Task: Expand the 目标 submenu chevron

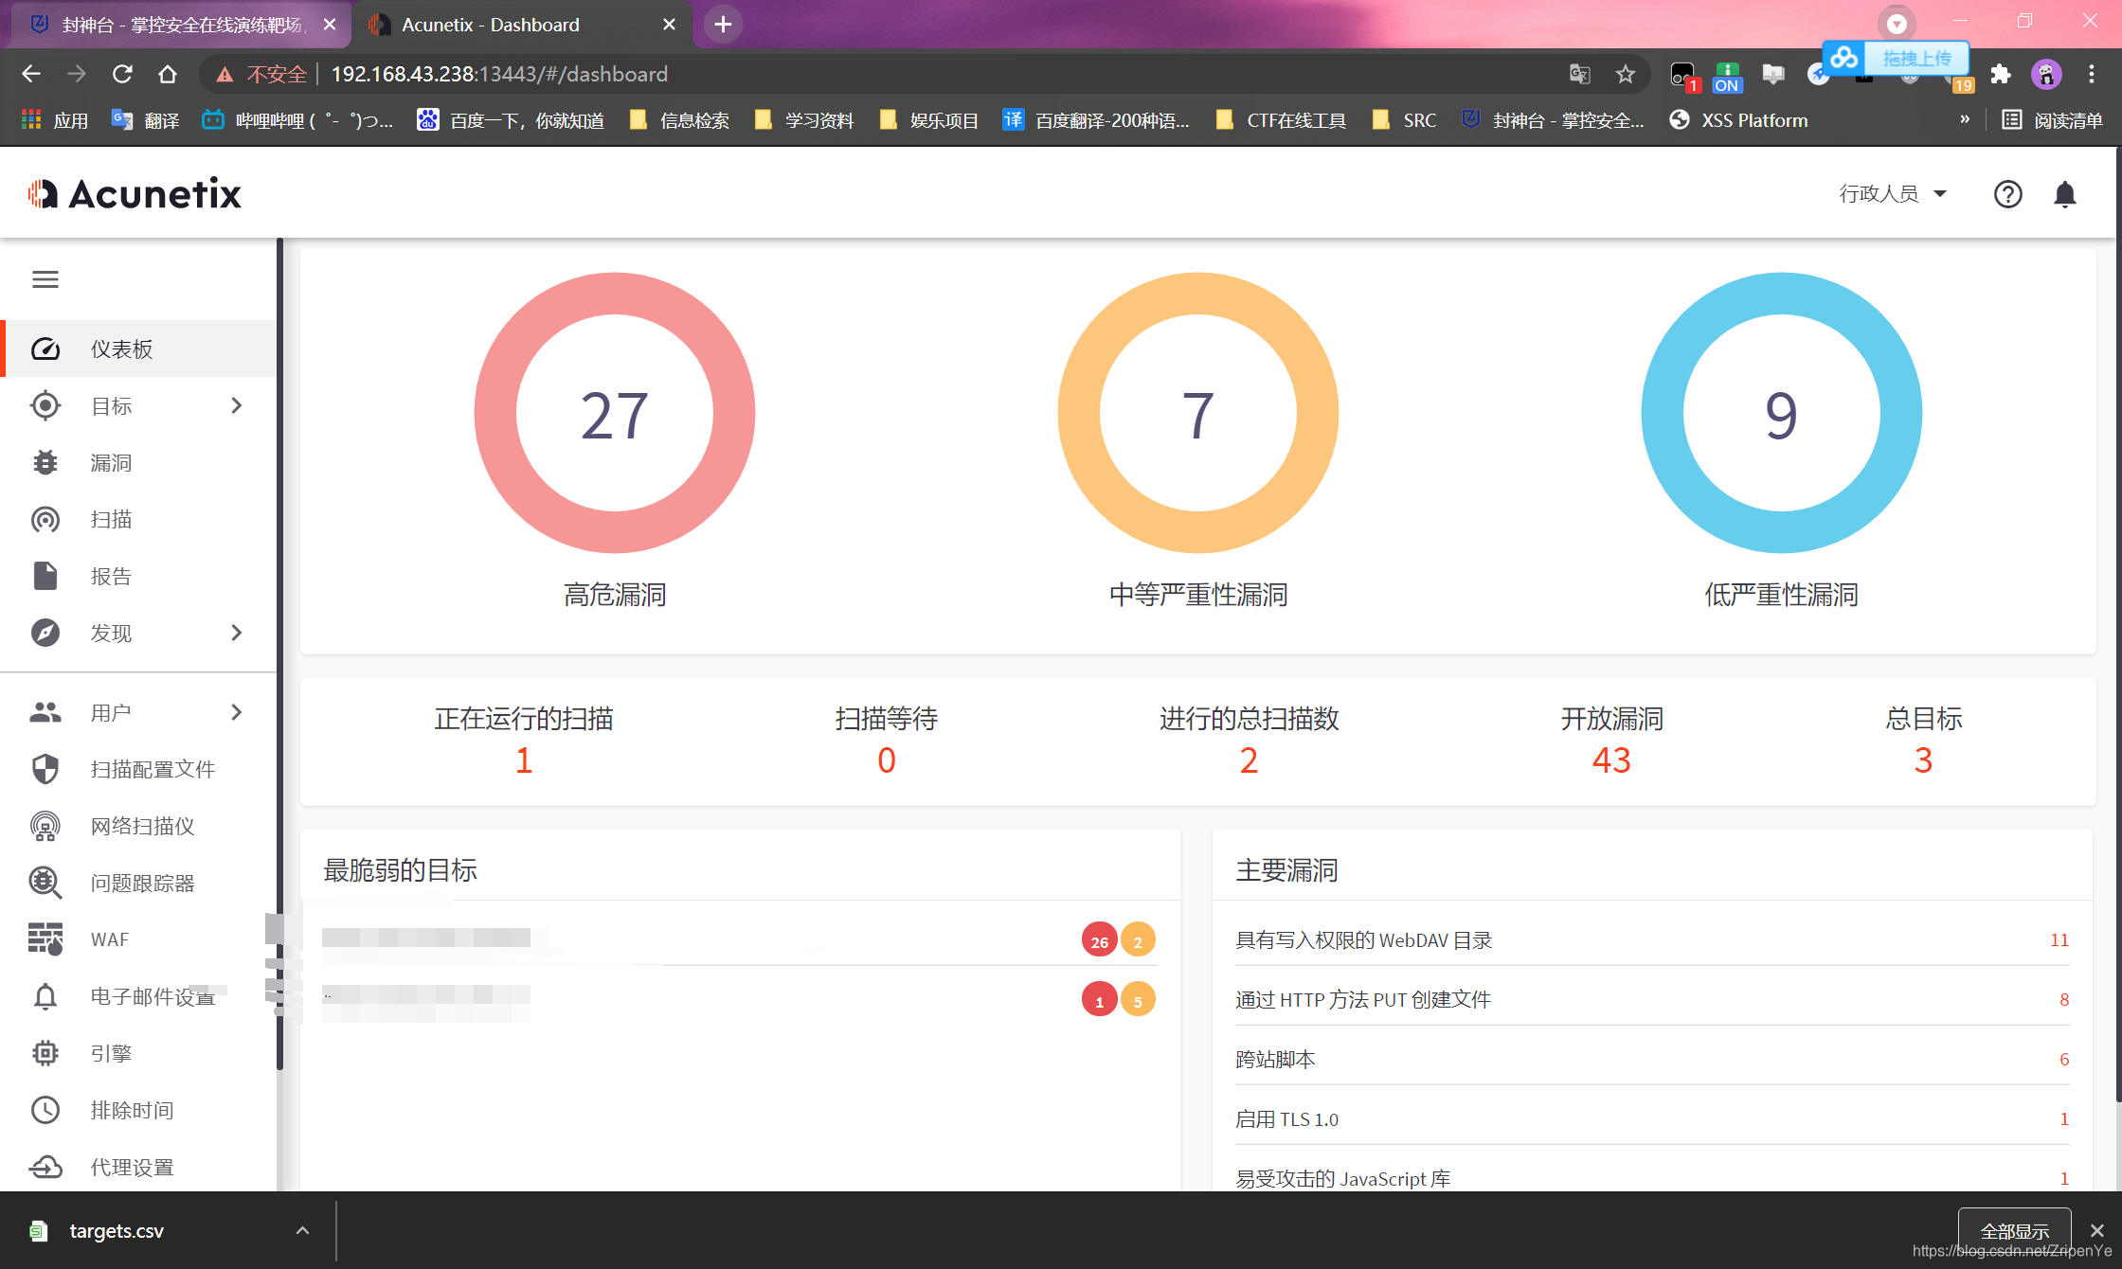Action: tap(237, 405)
